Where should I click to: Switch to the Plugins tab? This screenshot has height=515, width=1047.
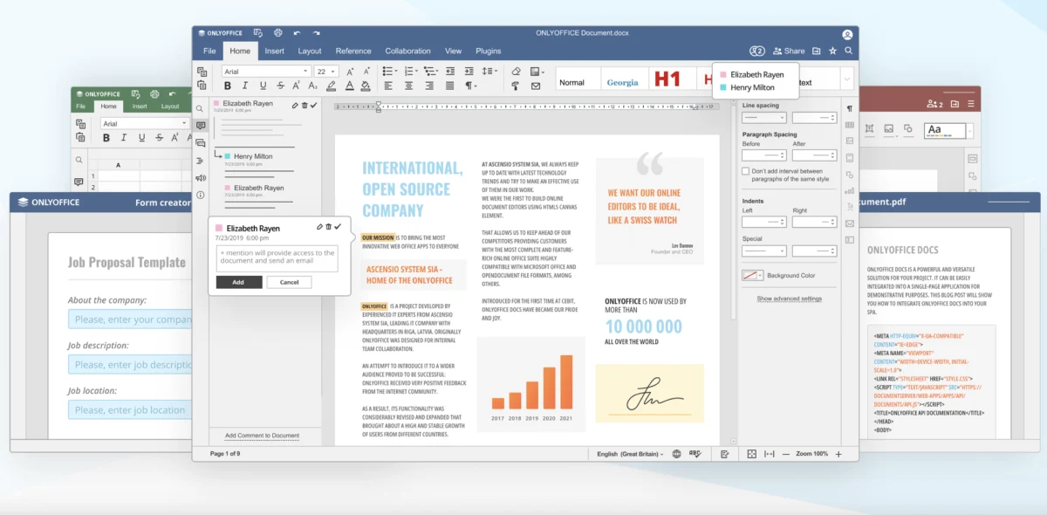(x=489, y=51)
